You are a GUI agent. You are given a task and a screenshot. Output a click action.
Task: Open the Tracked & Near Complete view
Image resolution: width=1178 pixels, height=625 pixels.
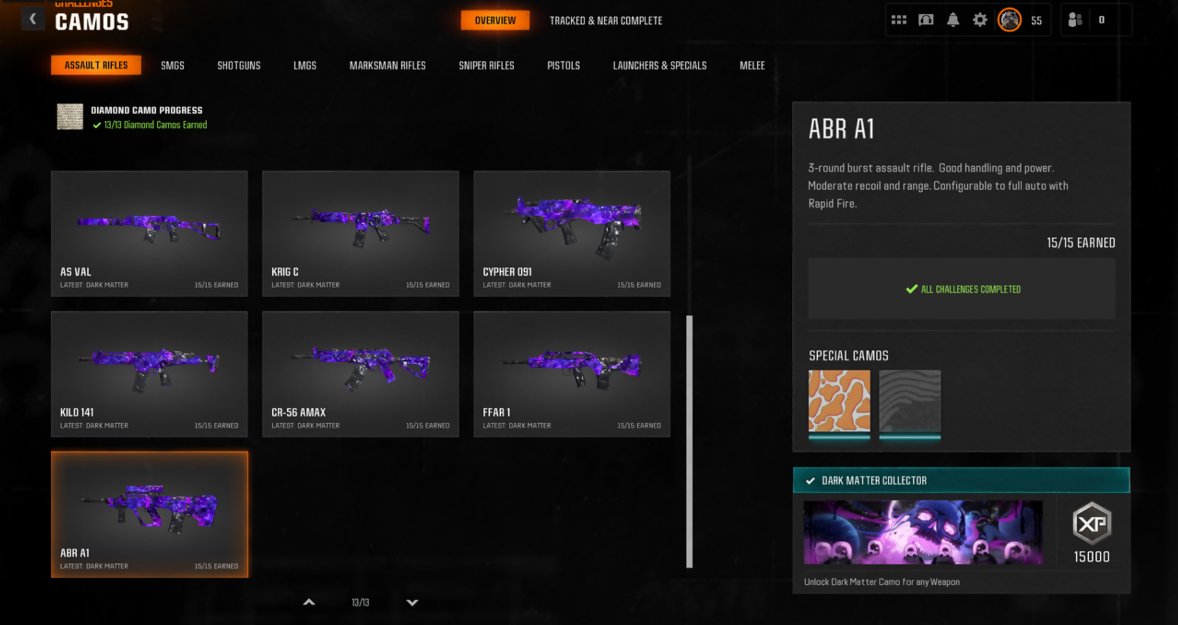[x=605, y=21]
